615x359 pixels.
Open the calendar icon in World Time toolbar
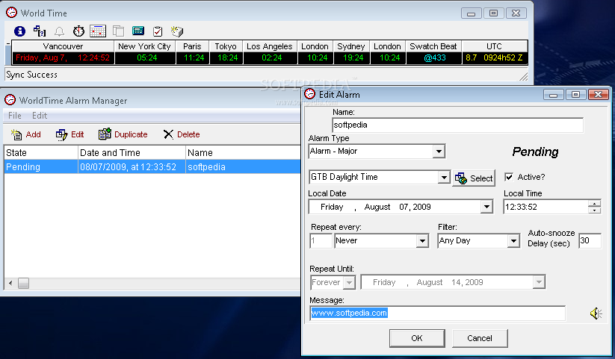pos(98,31)
